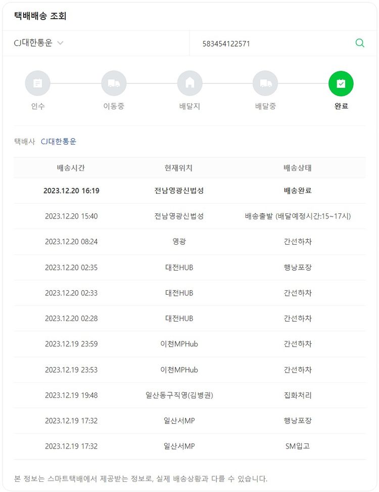Open the blue CJ대한통운 courier link
The width and height of the screenshot is (379, 492).
click(59, 142)
